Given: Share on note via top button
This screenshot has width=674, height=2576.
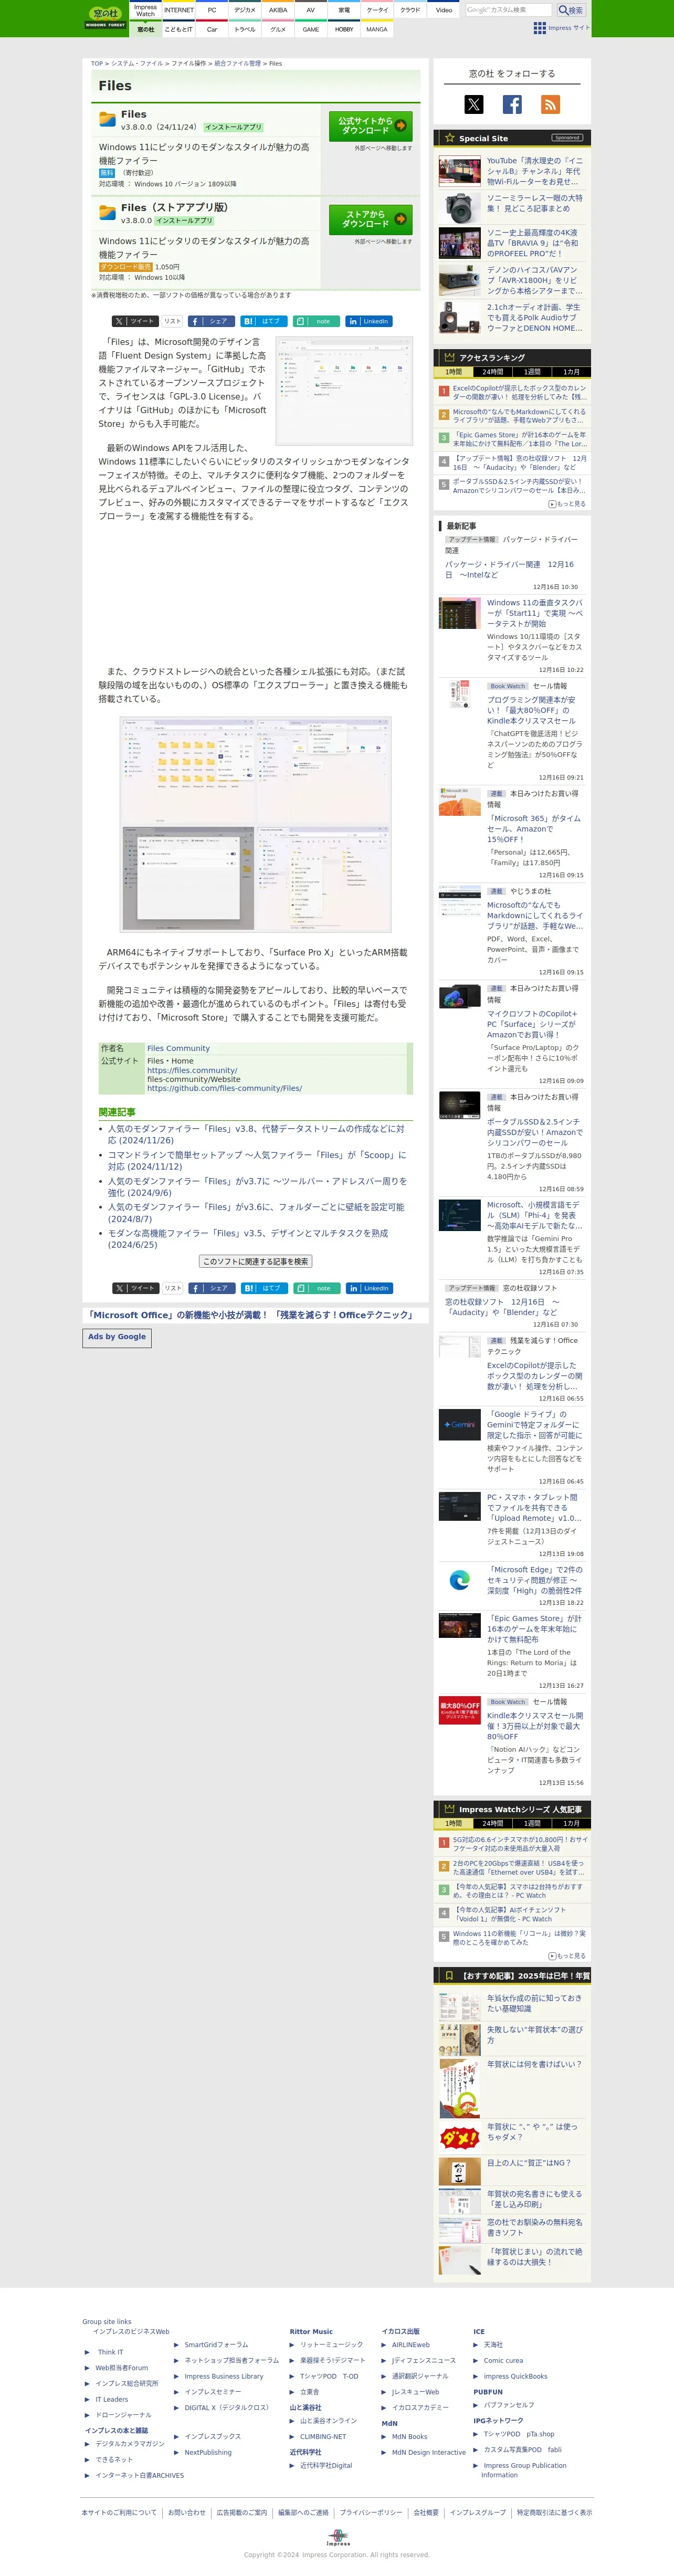Looking at the screenshot, I should click(x=316, y=321).
